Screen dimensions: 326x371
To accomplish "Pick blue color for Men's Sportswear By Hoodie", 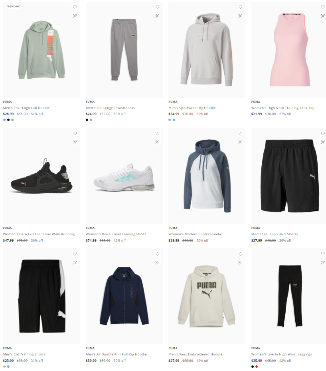I will pos(174,120).
